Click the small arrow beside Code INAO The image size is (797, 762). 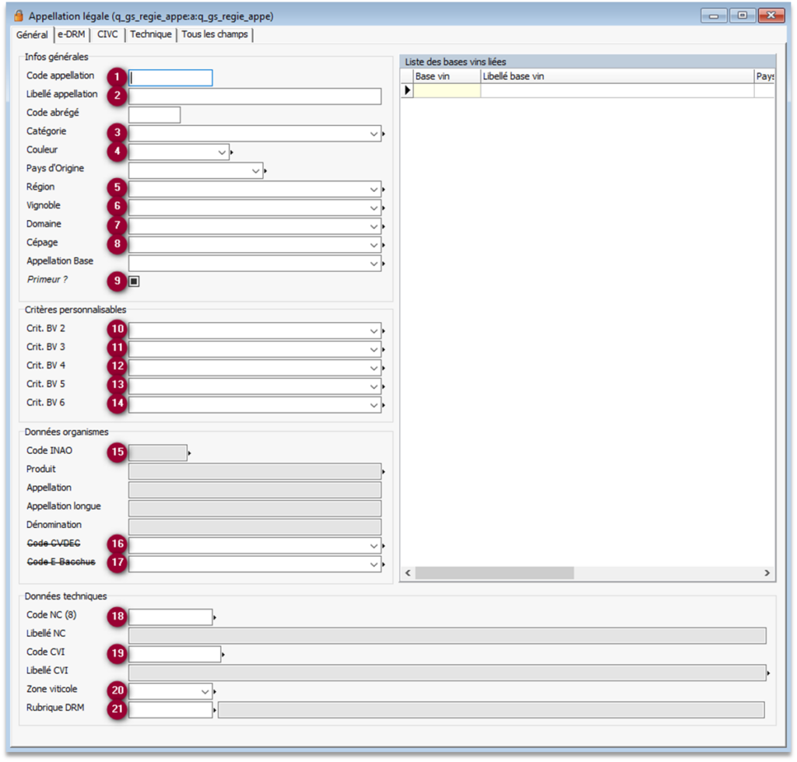coord(190,452)
